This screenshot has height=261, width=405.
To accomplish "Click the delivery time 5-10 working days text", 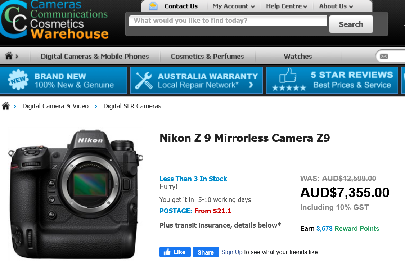I will 205,200.
